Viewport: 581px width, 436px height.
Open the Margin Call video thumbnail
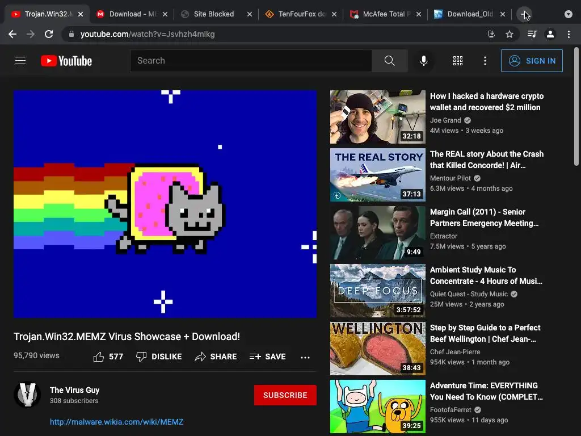[x=377, y=232]
